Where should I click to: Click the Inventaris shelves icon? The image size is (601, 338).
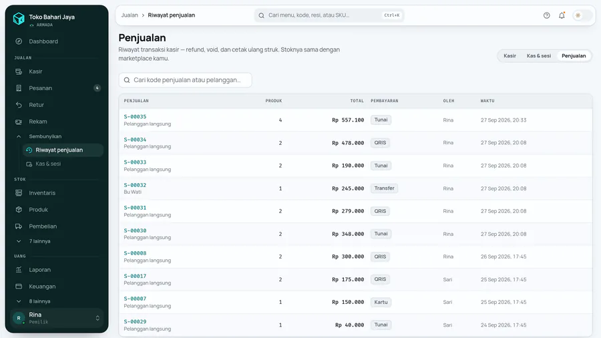[x=19, y=193]
